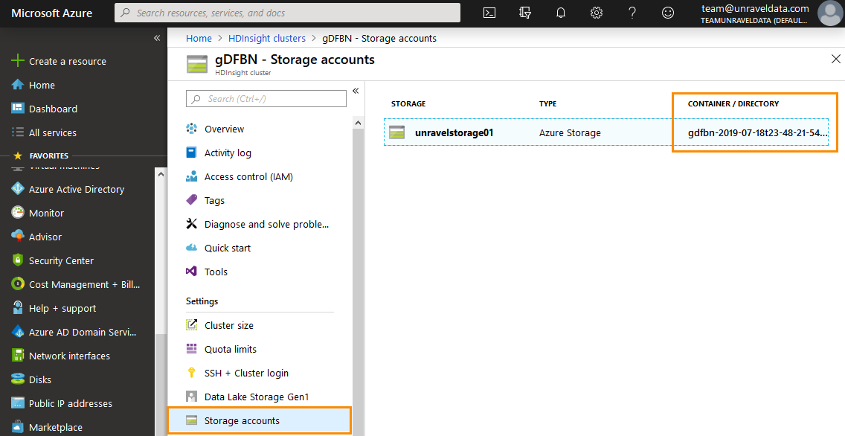This screenshot has width=845, height=436.
Task: Click the STORAGE column header
Action: coord(408,103)
